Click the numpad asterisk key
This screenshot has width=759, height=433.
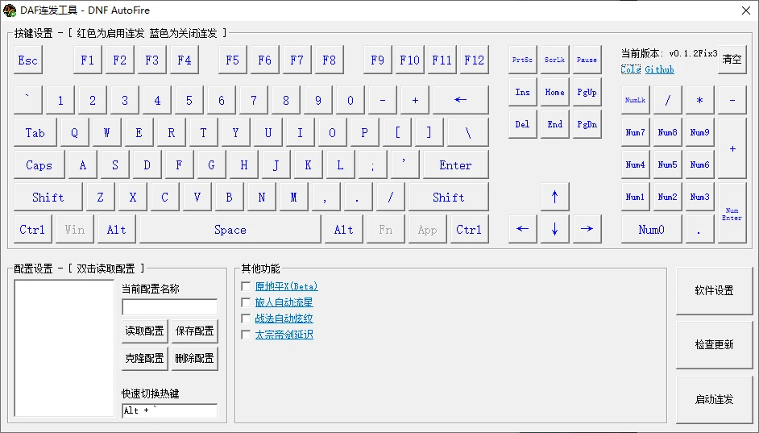(x=699, y=100)
